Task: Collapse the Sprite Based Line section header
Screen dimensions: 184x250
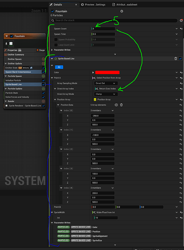Action: 52,58
